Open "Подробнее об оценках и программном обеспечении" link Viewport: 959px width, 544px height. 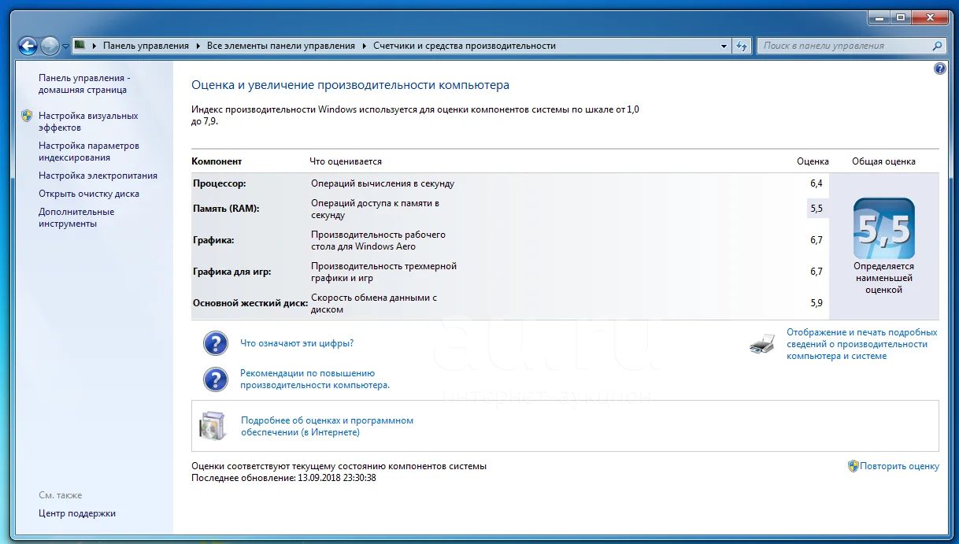pos(327,426)
